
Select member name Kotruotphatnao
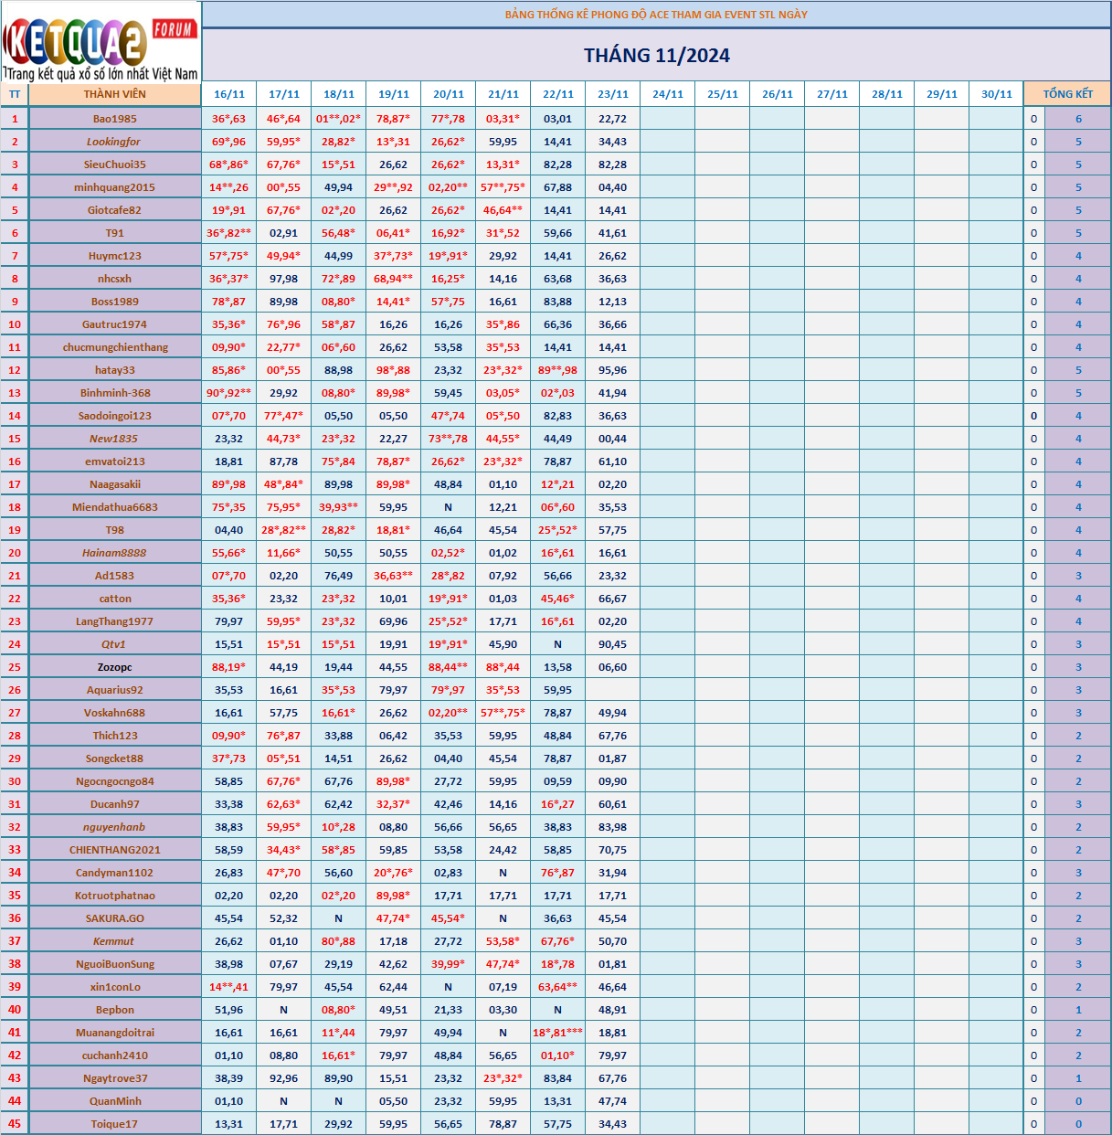pos(115,896)
